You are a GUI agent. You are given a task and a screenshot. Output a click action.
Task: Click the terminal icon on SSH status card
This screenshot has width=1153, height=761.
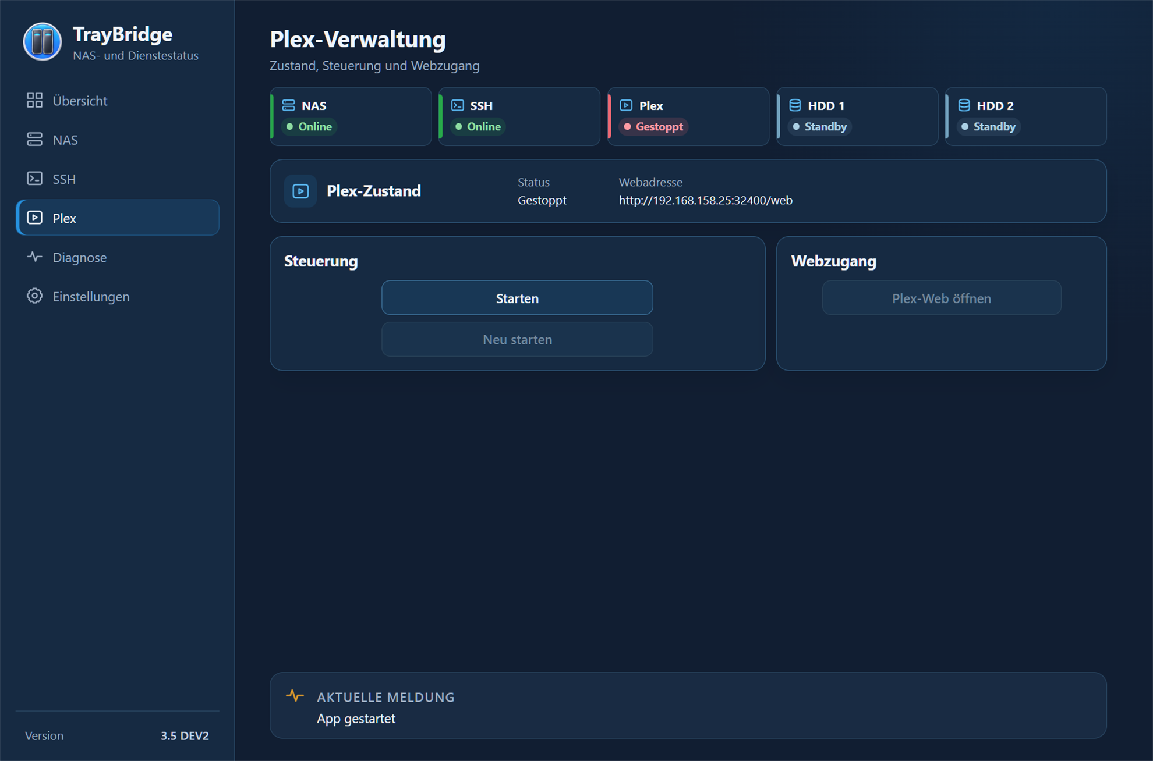click(x=457, y=105)
